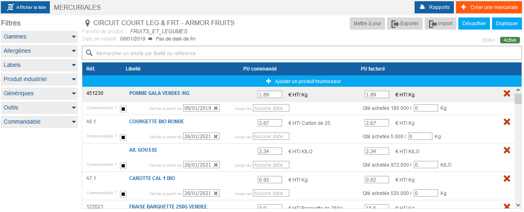Expand the Allergènes filter
Screen dimensions: 524x212
pyautogui.click(x=39, y=51)
